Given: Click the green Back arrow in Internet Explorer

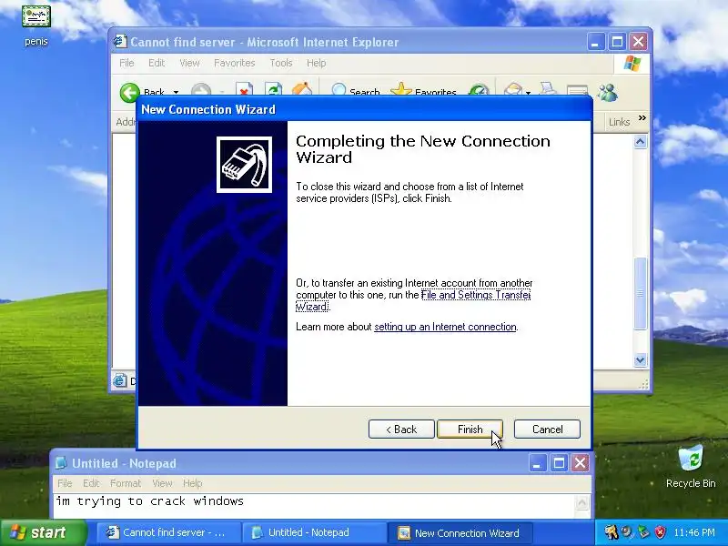Looking at the screenshot, I should click(129, 92).
